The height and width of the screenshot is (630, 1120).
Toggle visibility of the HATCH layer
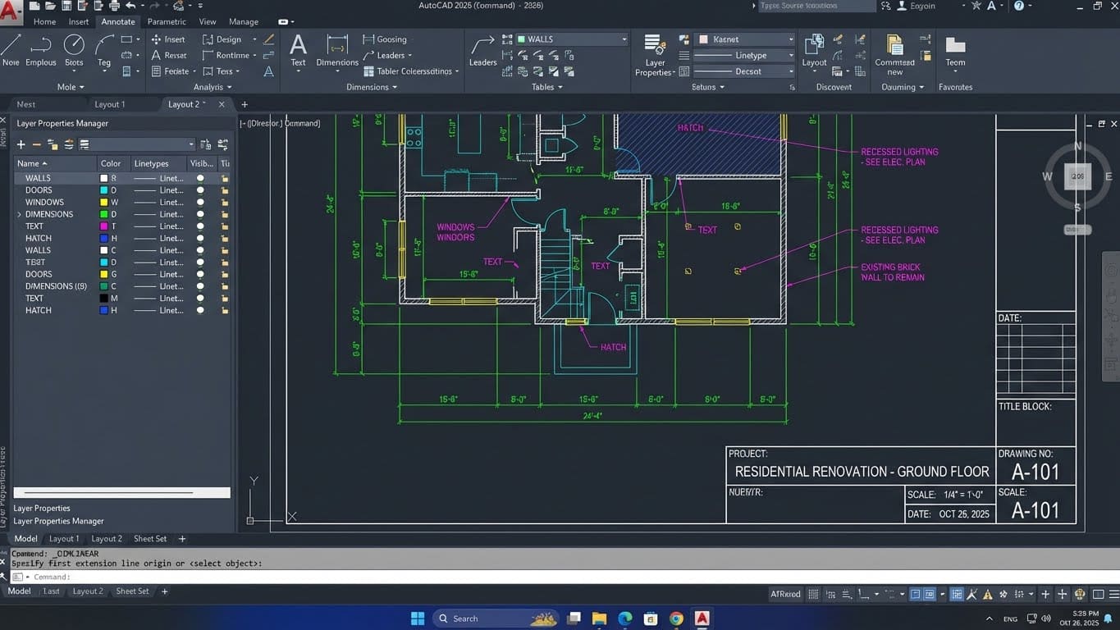click(201, 238)
